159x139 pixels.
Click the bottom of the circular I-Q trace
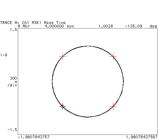point(88,117)
